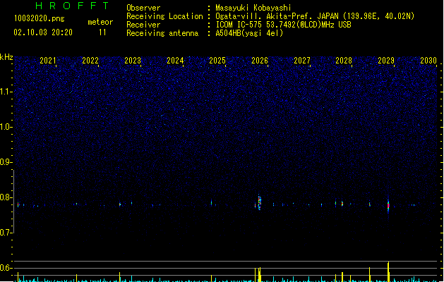Select the file name 10032020.png
The image size is (444, 282).
tap(40, 18)
